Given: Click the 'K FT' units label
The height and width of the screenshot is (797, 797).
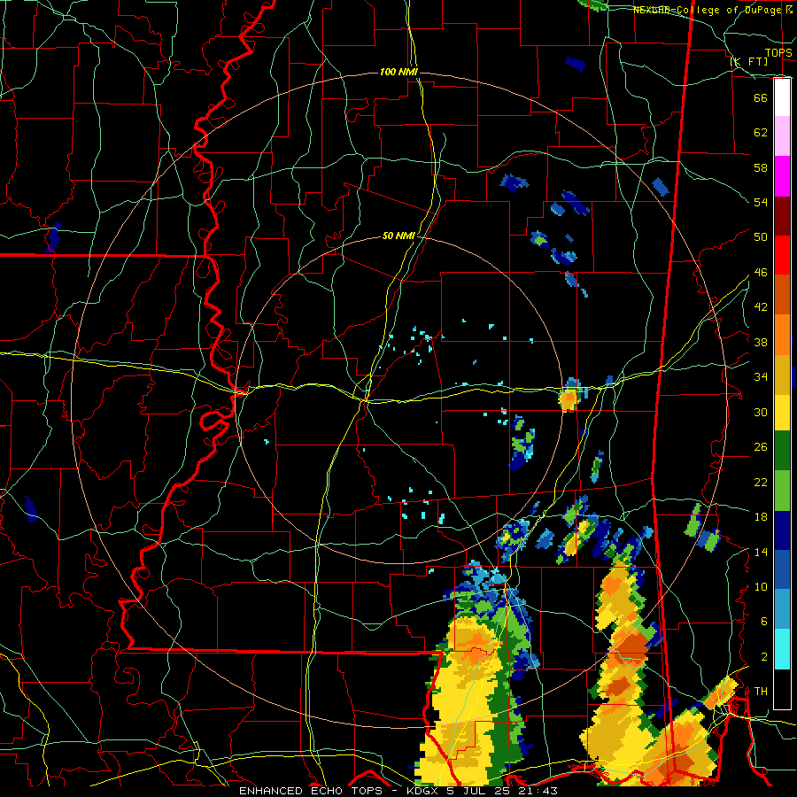Looking at the screenshot, I should point(748,61).
